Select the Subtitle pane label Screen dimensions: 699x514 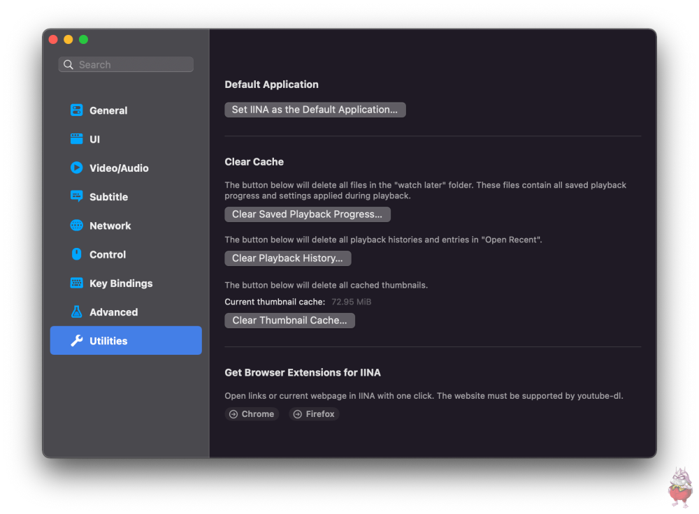click(x=109, y=197)
